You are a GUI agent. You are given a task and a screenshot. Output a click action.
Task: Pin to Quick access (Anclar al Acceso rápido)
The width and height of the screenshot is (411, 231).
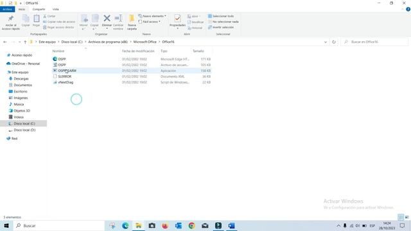(11, 22)
